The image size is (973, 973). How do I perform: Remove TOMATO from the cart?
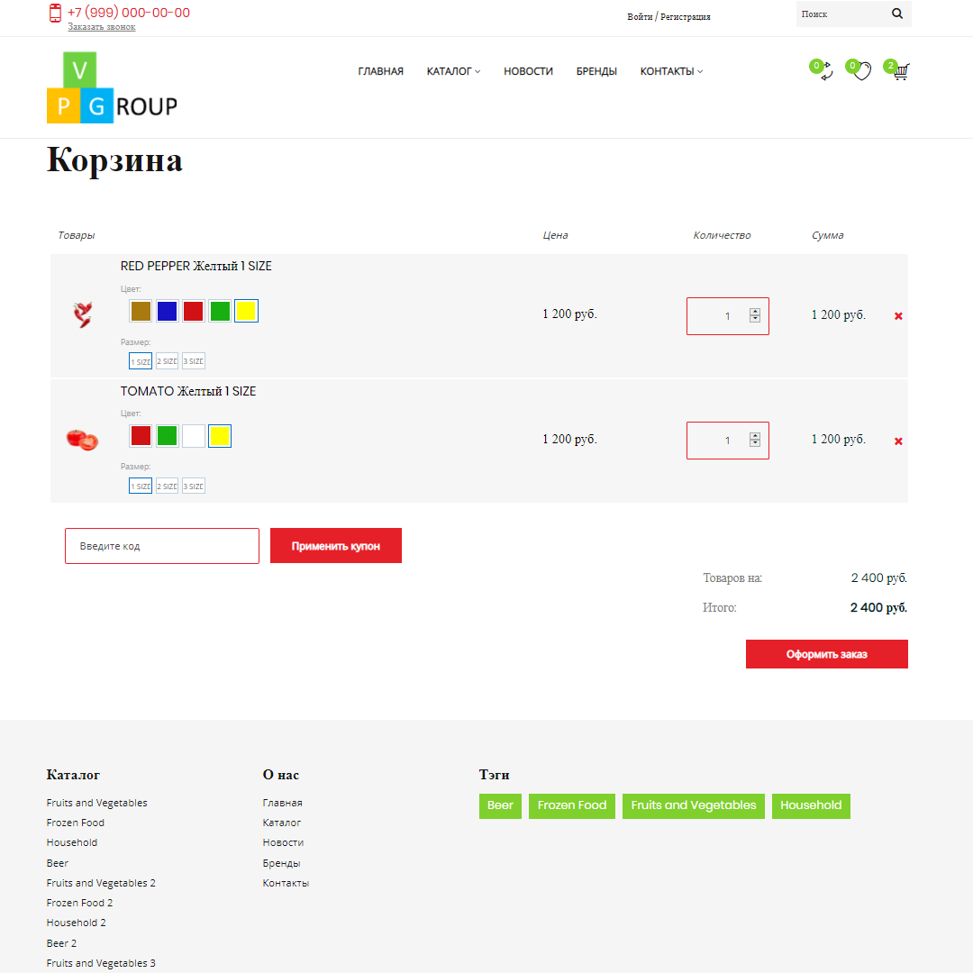point(898,441)
